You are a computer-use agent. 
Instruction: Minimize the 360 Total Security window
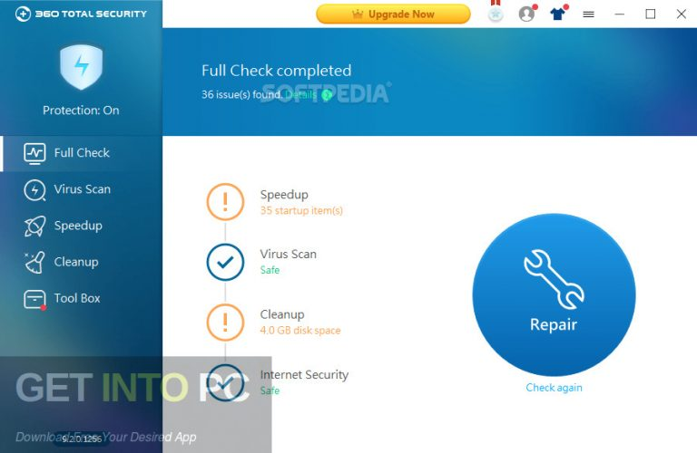619,14
